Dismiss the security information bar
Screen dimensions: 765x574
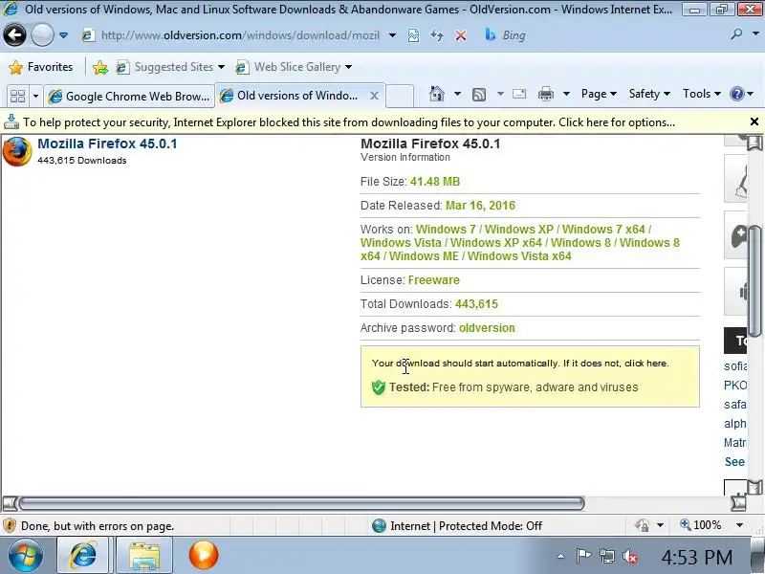[754, 122]
